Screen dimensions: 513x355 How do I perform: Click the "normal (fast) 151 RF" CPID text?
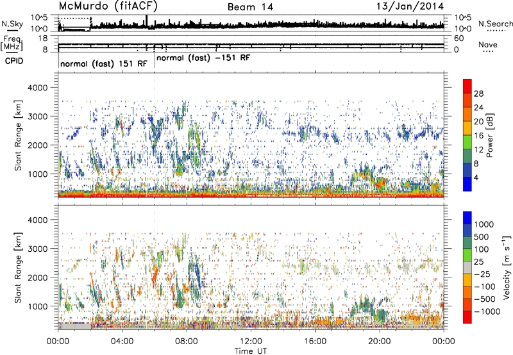[x=104, y=63]
